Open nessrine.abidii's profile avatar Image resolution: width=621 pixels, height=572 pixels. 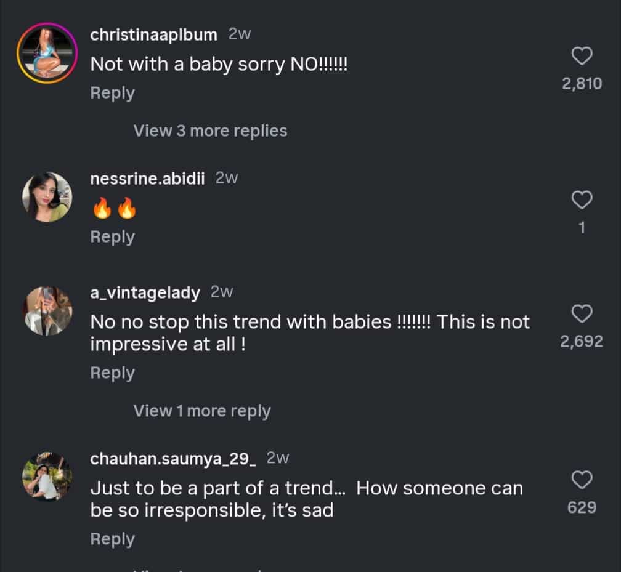pos(47,196)
